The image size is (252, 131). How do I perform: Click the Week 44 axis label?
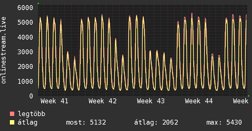(x=199, y=101)
